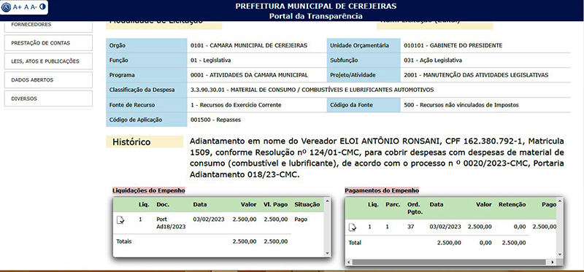Click the Liquidações do Empenho heading
This screenshot has width=584, height=272.
click(149, 190)
